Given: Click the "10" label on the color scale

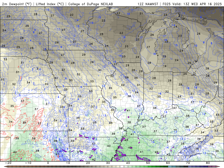Looking at the screenshot, I should (x=68, y=163).
